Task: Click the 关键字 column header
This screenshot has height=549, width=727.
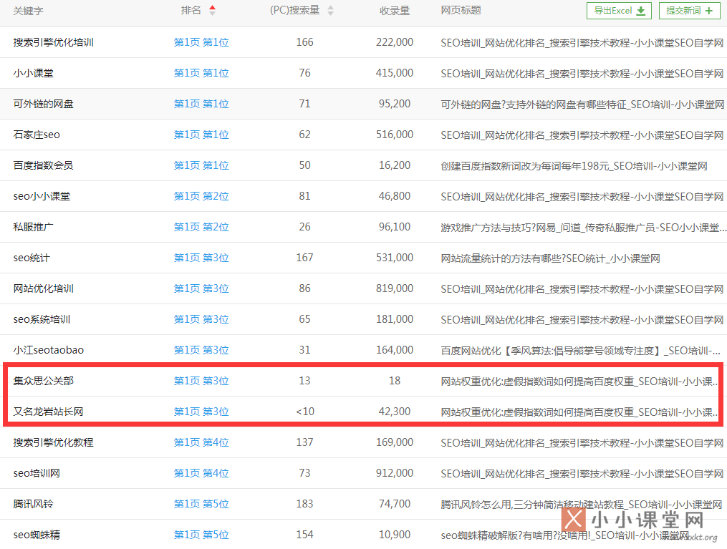Action: coord(28,11)
